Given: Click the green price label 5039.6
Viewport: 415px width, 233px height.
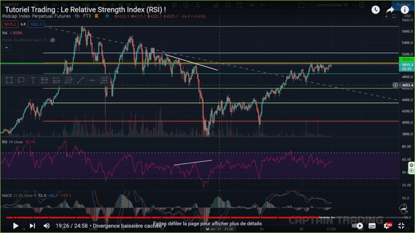Looking at the screenshot, I should [407, 60].
